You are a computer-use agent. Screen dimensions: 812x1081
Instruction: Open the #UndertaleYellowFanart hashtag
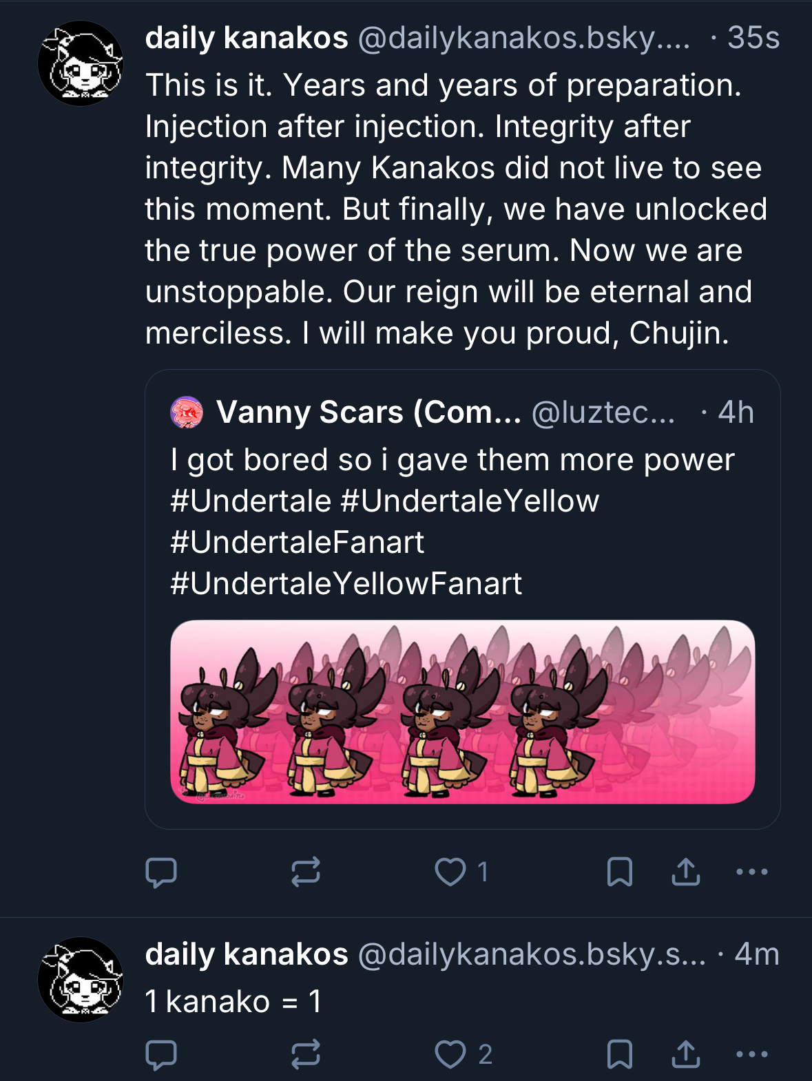coord(346,584)
